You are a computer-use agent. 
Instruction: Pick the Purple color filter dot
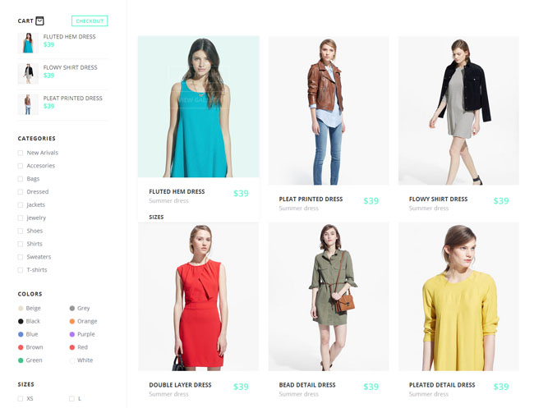pos(72,334)
